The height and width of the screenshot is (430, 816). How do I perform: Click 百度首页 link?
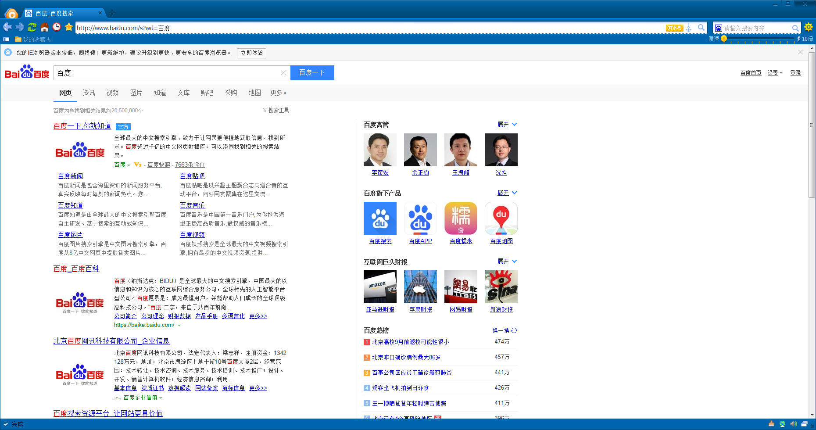coord(751,73)
